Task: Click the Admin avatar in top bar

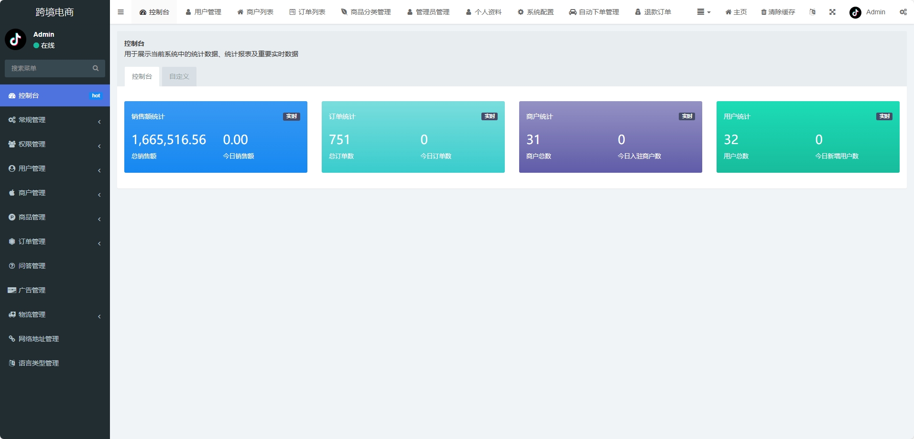Action: (x=855, y=12)
